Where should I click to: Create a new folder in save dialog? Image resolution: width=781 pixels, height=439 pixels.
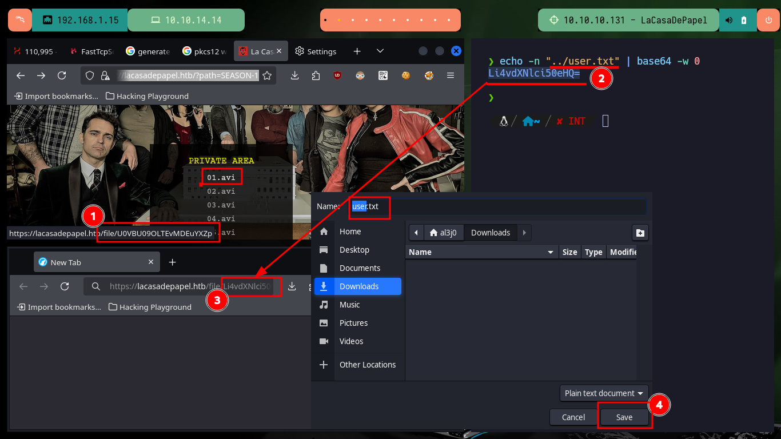[x=640, y=233]
